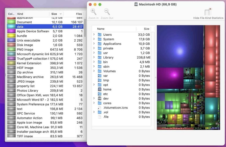Image resolution: width=226 pixels, height=147 pixels.
Task: Select the private folder icon
Action: [x=100, y=48]
